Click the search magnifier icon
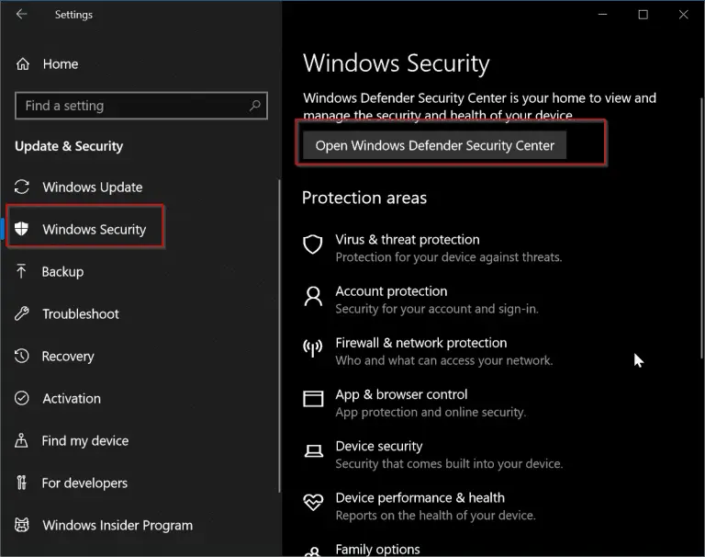 255,106
